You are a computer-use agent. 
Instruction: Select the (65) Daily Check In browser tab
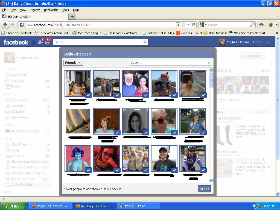(34, 17)
